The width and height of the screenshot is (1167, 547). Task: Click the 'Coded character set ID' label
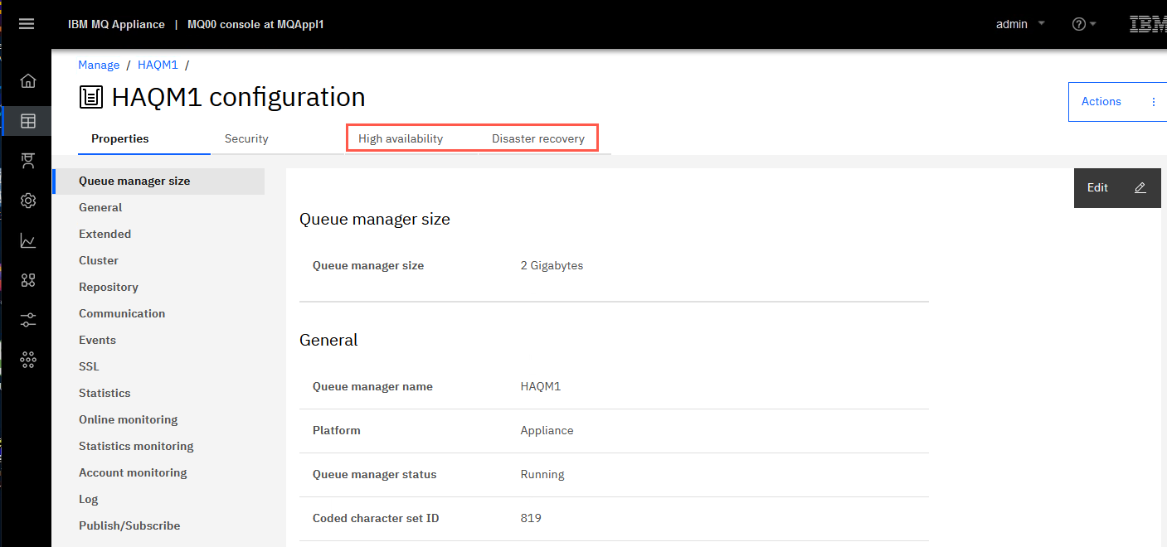point(376,518)
